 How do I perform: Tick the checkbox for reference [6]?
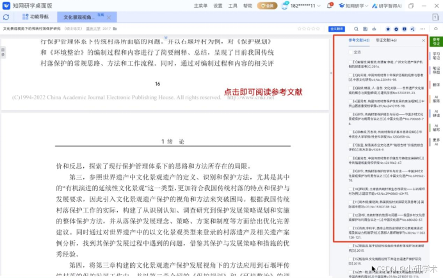click(x=351, y=132)
